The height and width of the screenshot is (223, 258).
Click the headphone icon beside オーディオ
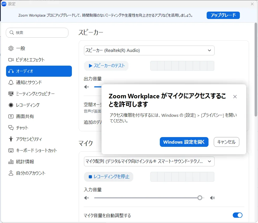(11, 71)
